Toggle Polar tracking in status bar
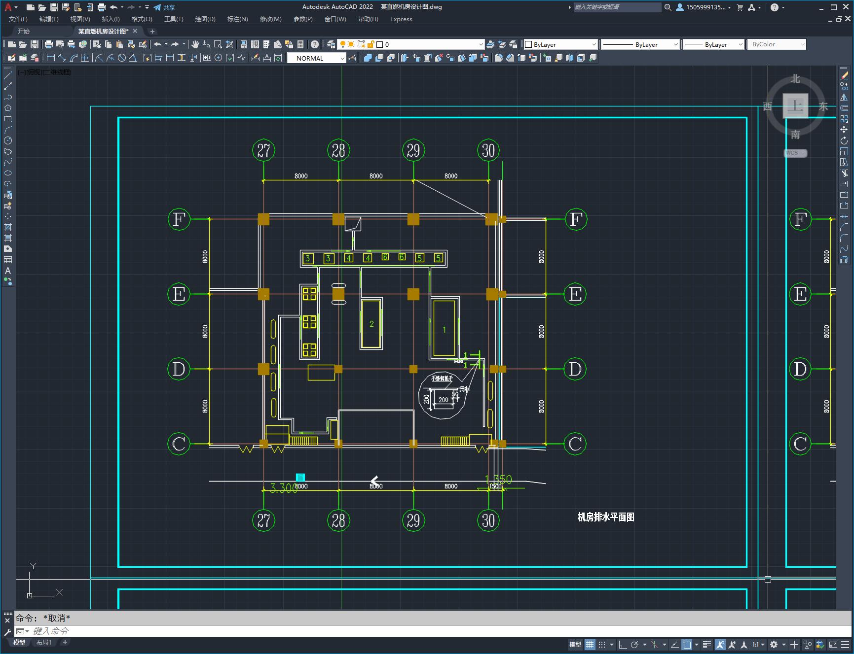Viewport: 854px width, 654px height. 635,644
